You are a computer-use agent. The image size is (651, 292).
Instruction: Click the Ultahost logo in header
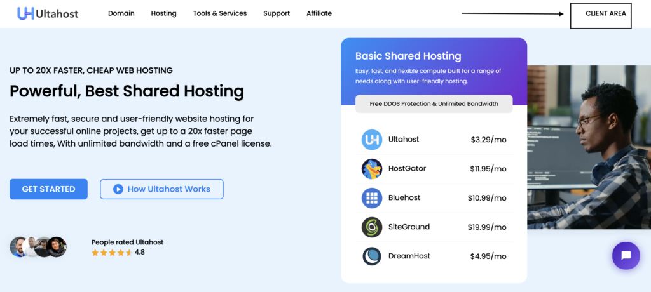(48, 14)
